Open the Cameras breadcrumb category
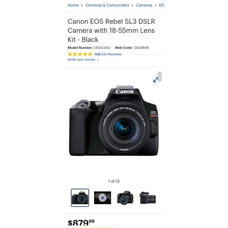 (144, 5)
